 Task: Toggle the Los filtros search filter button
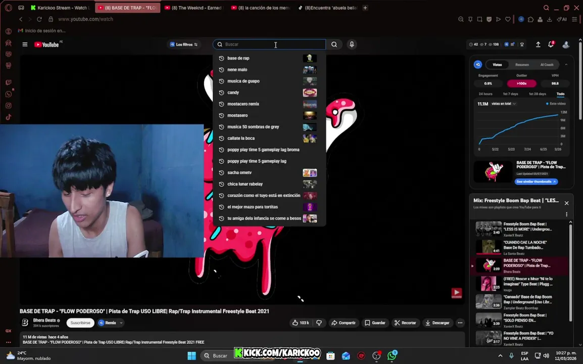[184, 44]
